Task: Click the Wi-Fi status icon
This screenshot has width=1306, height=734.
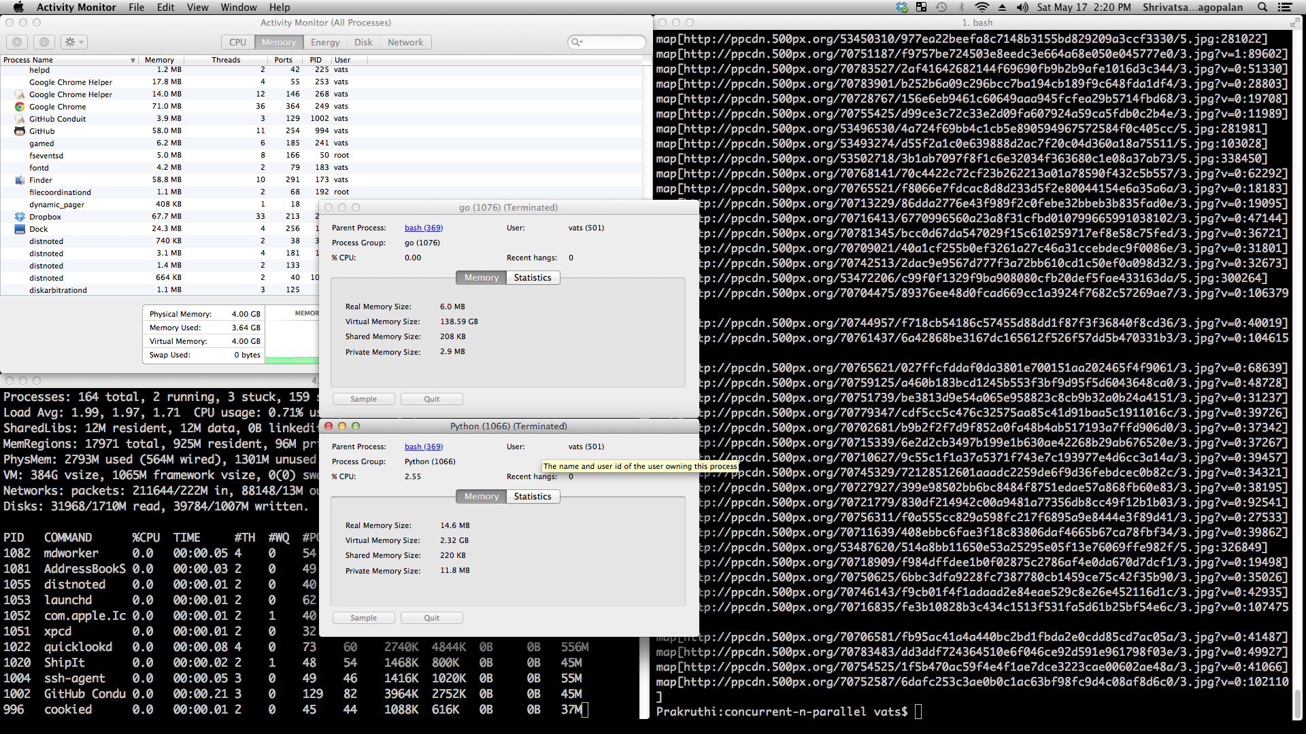Action: pyautogui.click(x=982, y=7)
